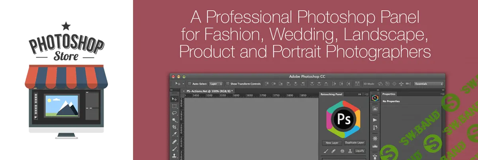Viewport: 478px width, 160px height.
Task: Click the New Layer button
Action: (331, 143)
